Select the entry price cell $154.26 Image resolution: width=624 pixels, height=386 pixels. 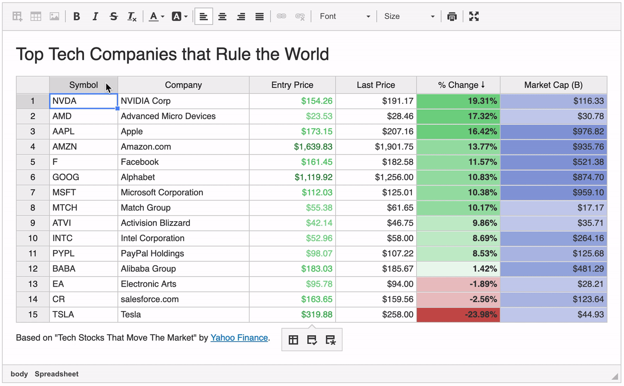pos(292,101)
